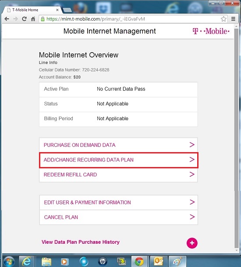Open the Chrome hamburger menu
The height and width of the screenshot is (267, 241).
tap(233, 19)
